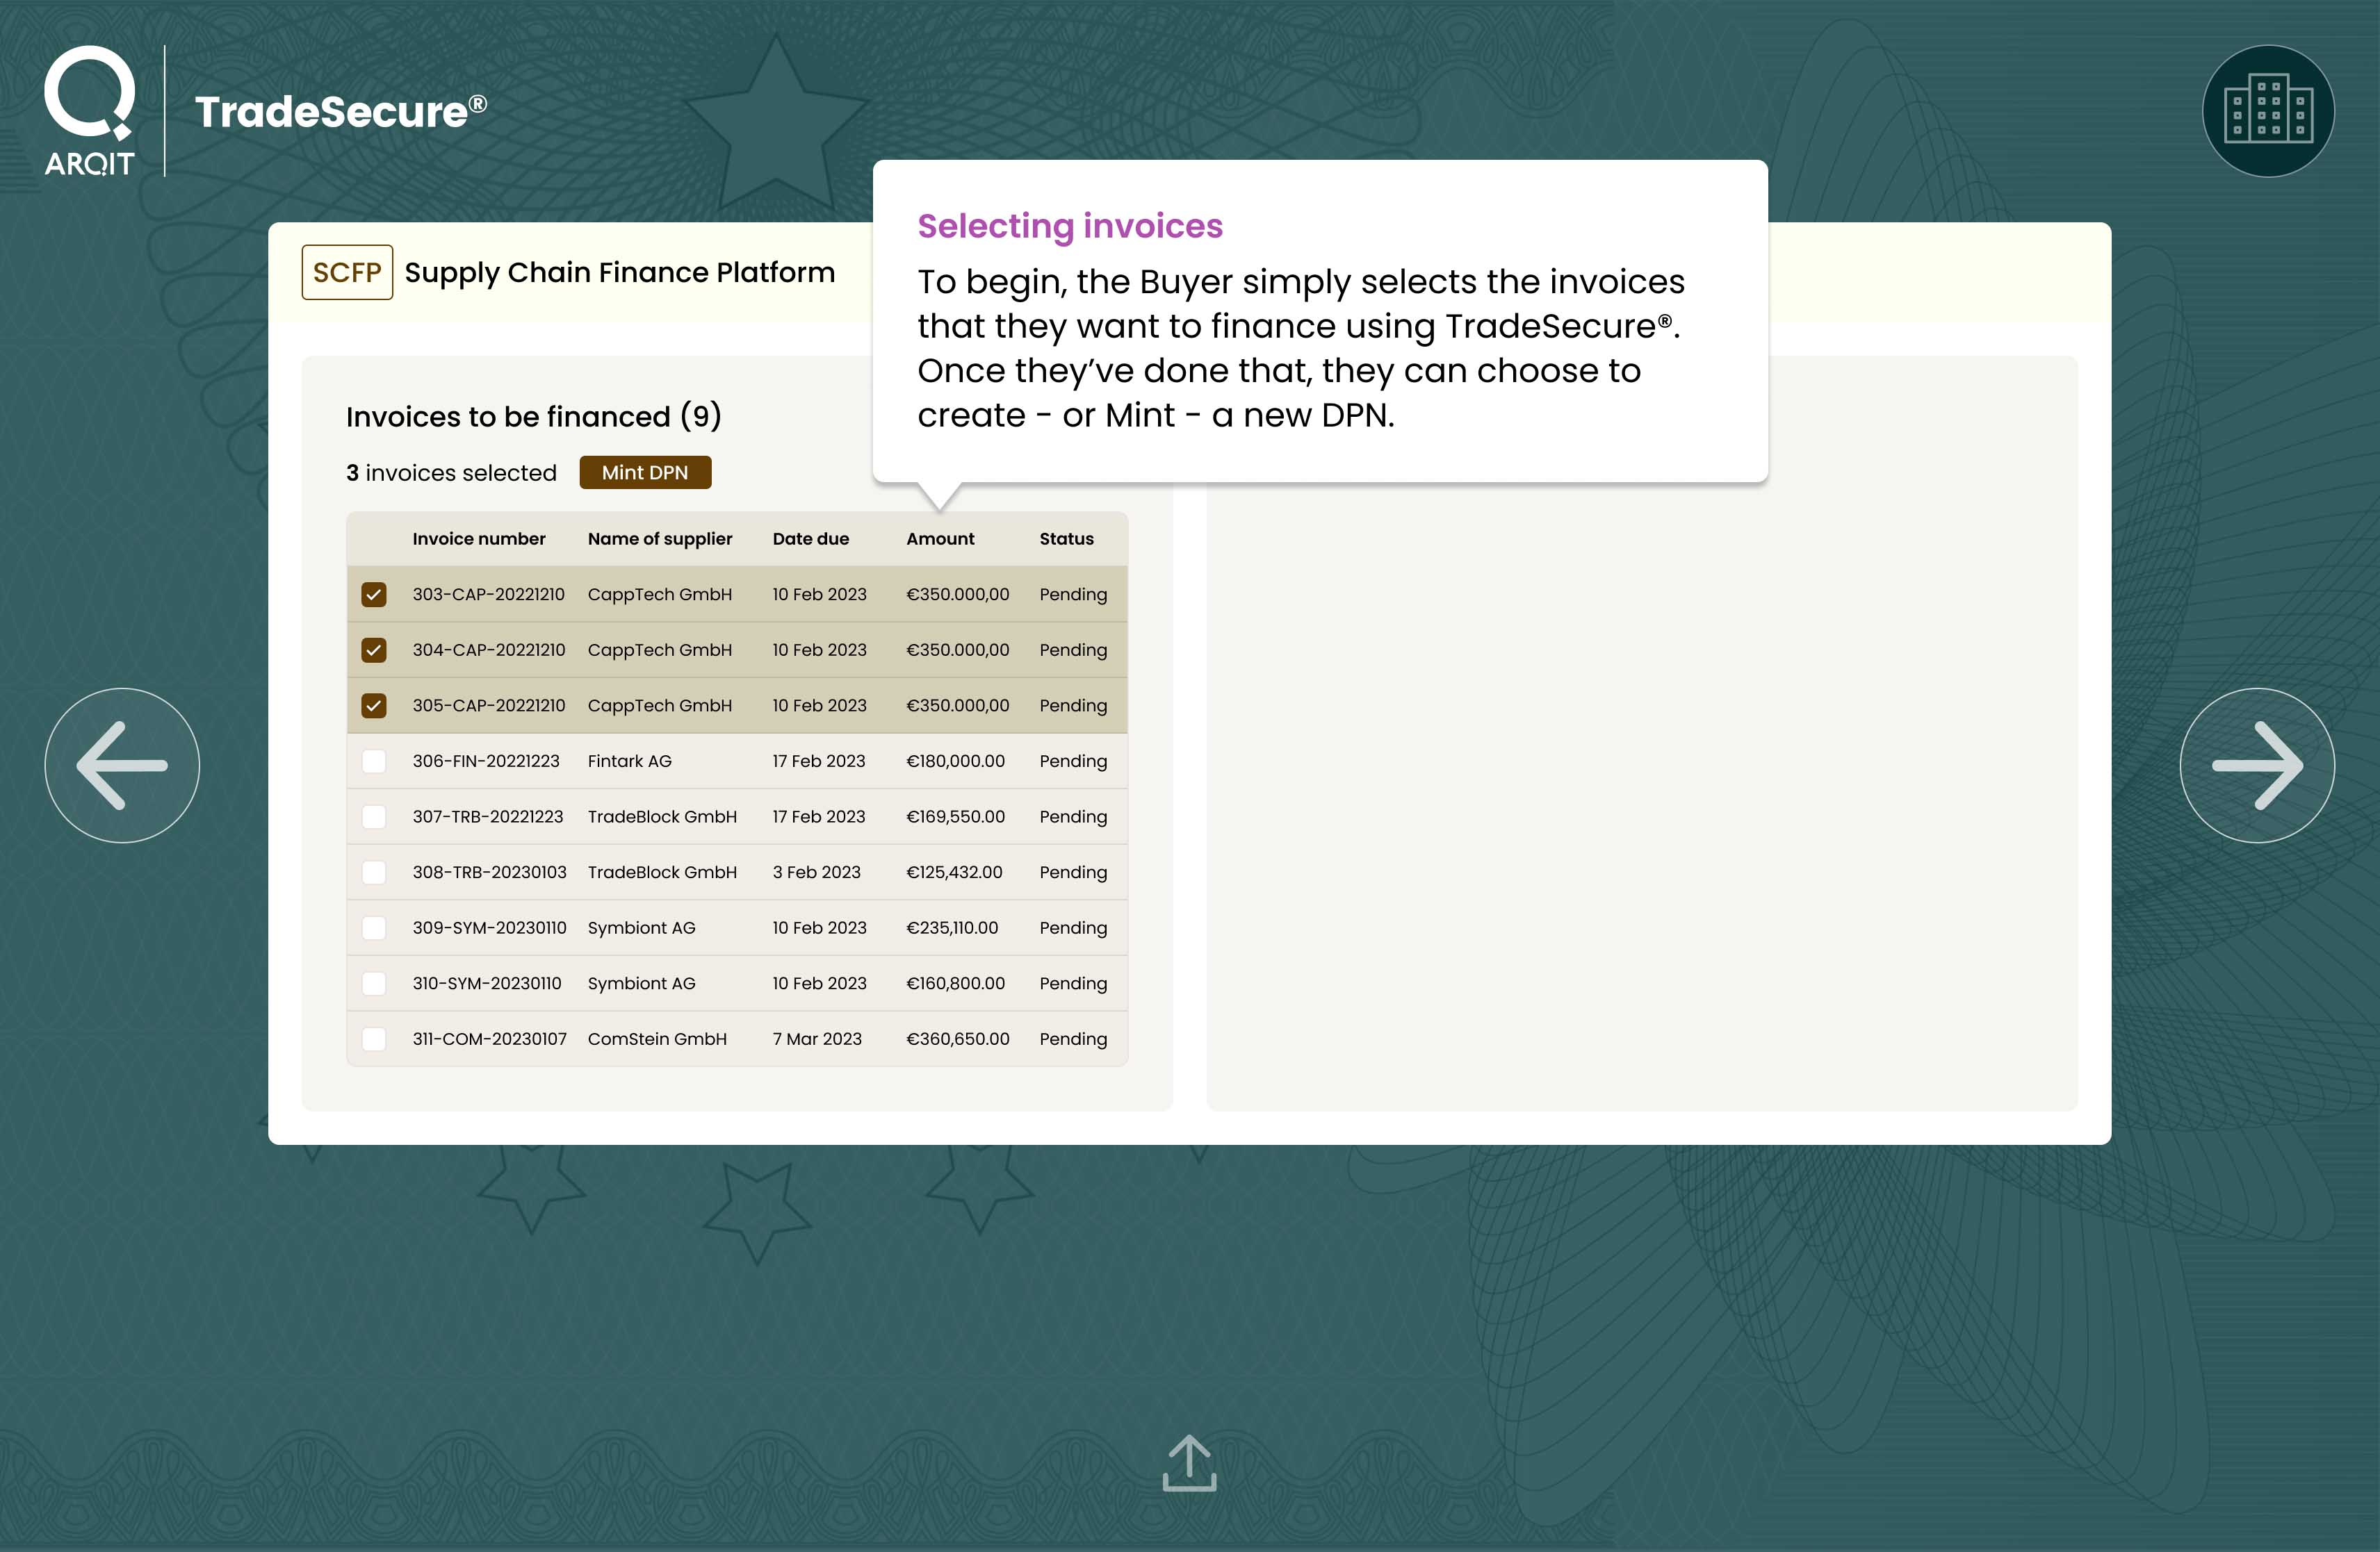
Task: Click the Invoice number column header
Action: (479, 538)
